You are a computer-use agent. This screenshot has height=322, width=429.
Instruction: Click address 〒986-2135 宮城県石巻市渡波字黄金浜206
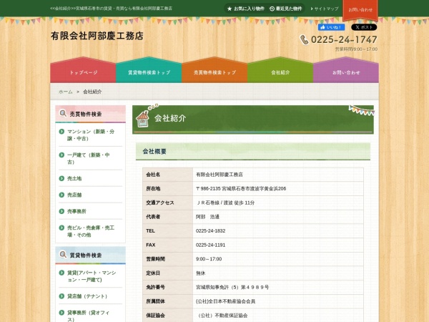[x=241, y=189]
